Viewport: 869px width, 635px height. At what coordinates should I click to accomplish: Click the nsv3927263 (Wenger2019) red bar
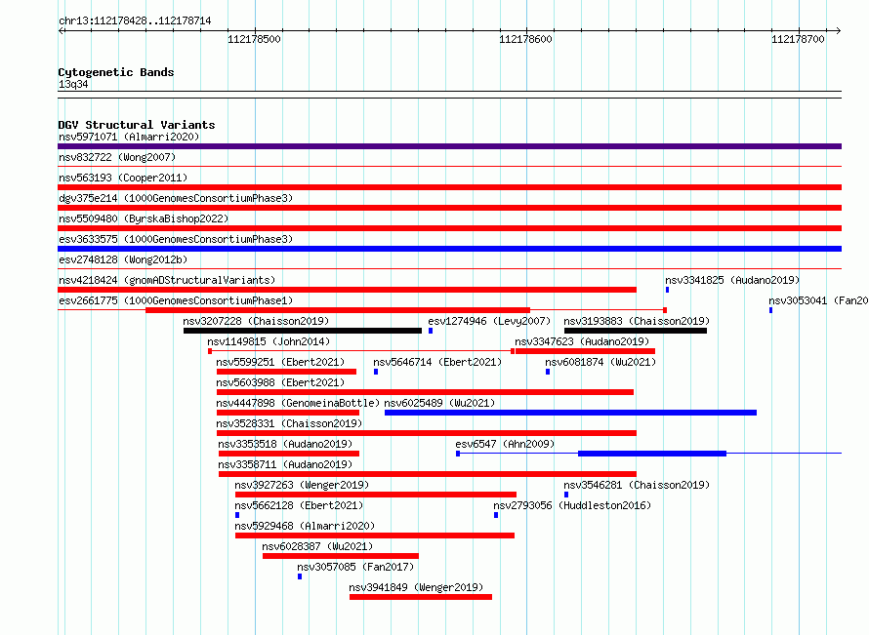[376, 495]
